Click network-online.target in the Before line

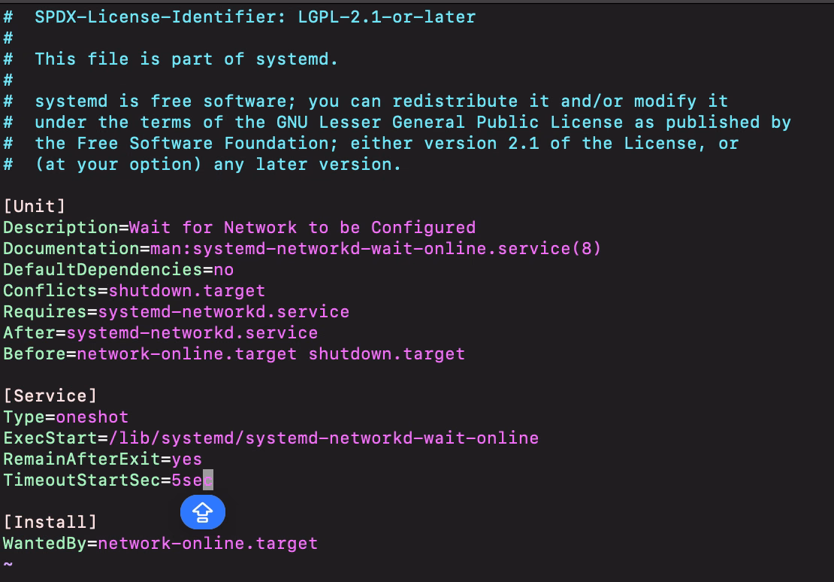(186, 354)
